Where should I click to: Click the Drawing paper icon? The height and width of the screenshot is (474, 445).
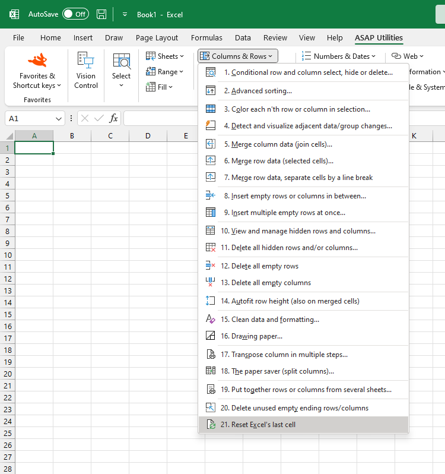211,336
